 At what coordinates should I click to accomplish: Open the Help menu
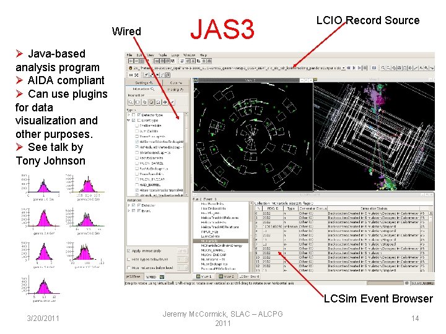[x=203, y=55]
